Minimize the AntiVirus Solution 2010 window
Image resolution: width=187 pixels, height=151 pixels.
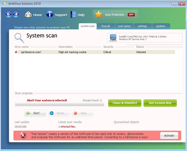click(x=175, y=4)
